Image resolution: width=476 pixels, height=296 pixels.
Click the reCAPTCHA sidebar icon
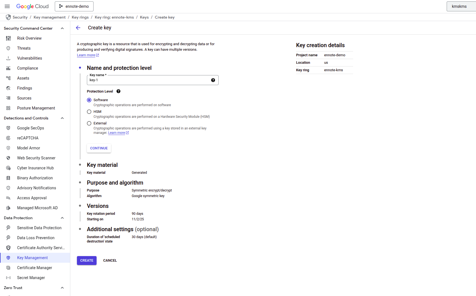tap(8, 138)
